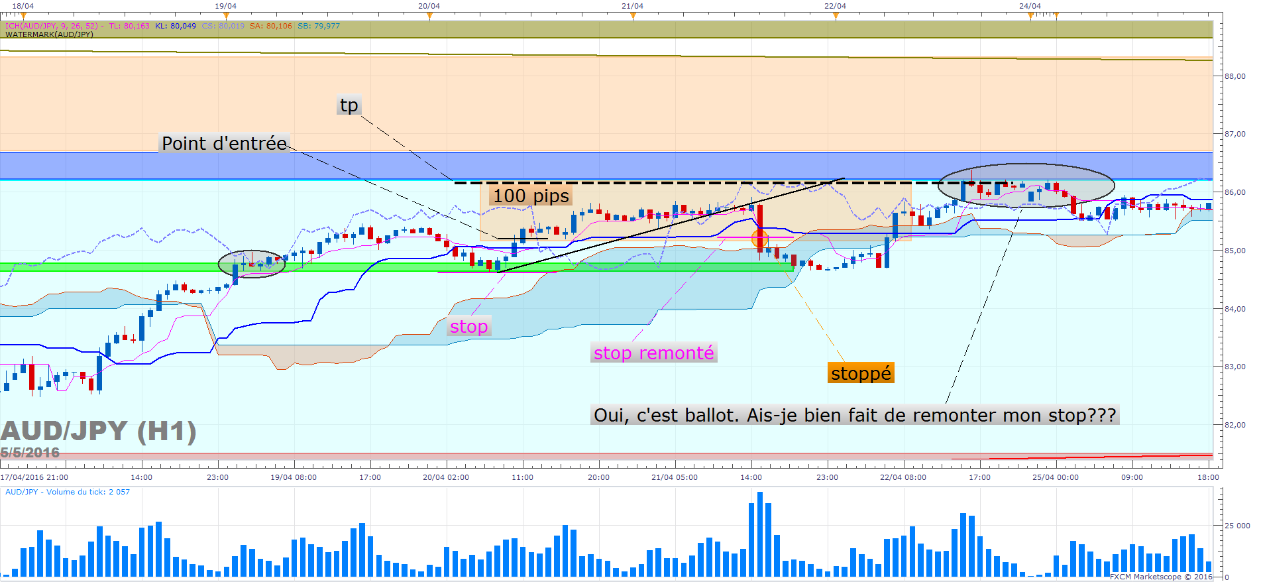Click the orange stop-out circle on candle
This screenshot has height=582, width=1261.
click(760, 239)
